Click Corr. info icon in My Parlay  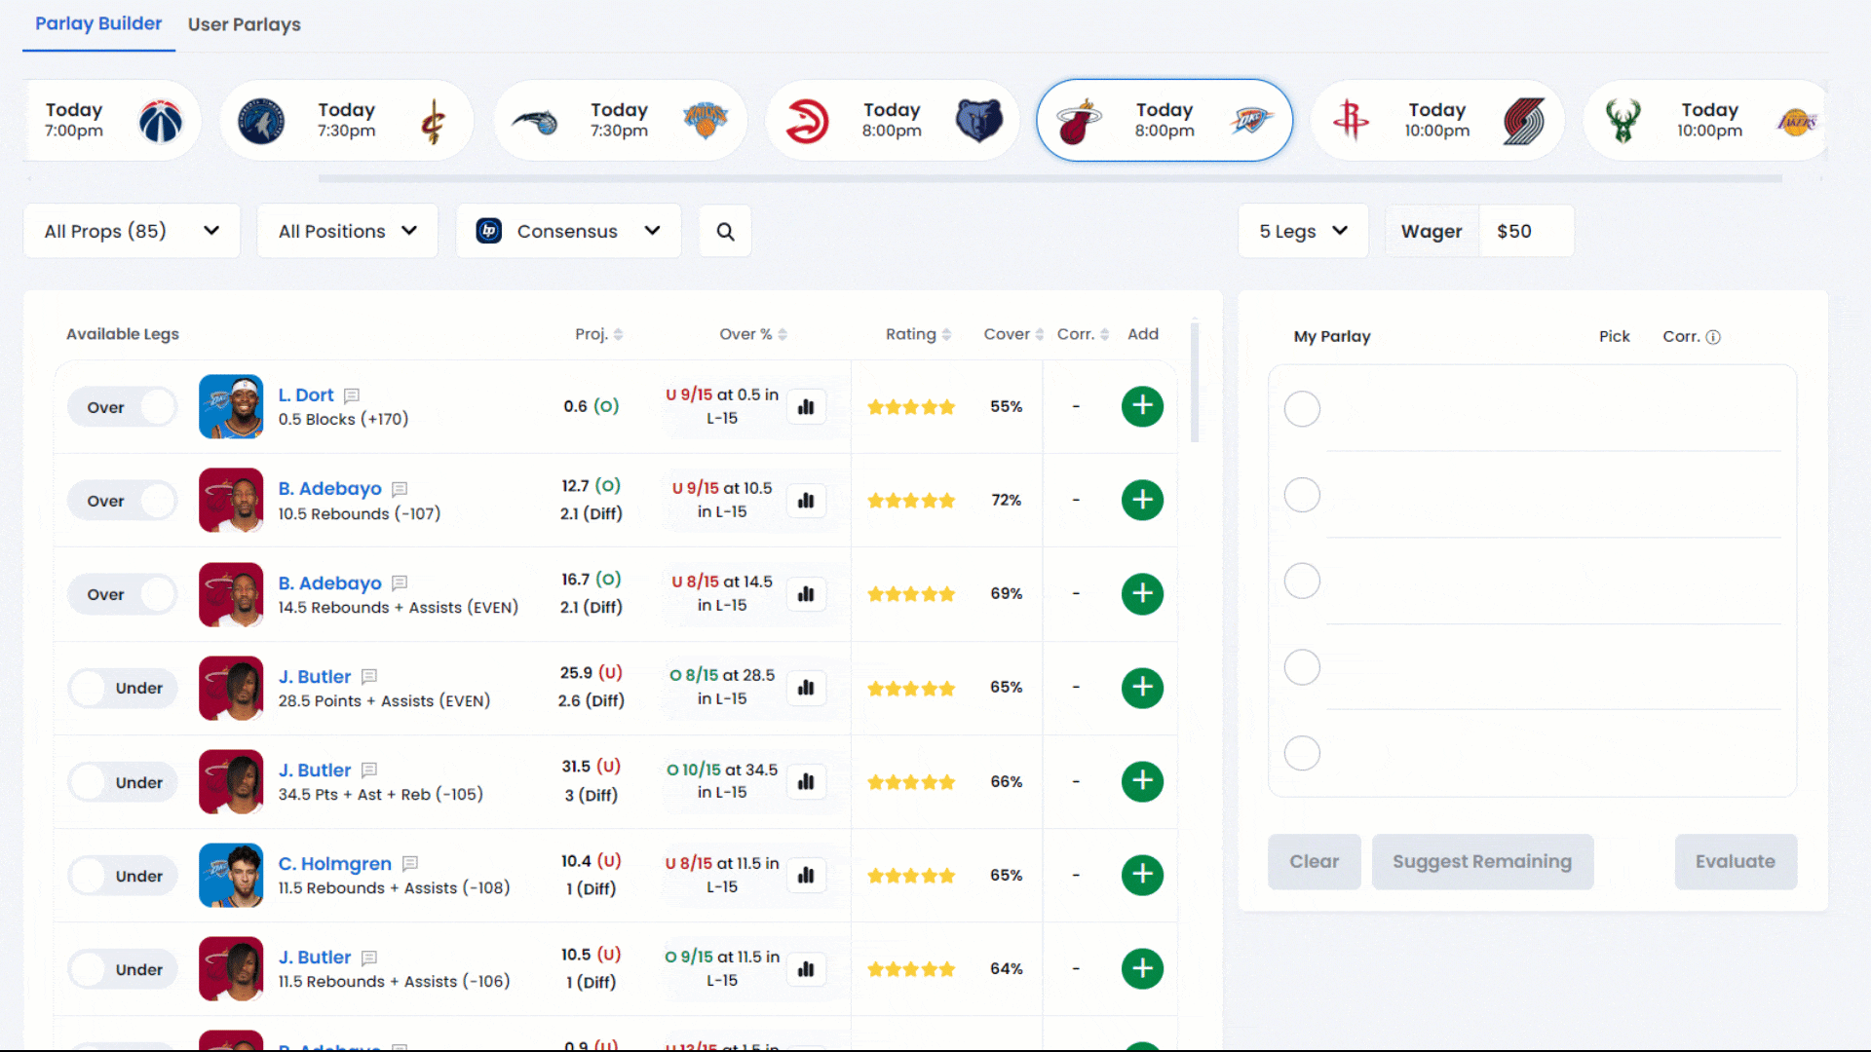[1713, 337]
